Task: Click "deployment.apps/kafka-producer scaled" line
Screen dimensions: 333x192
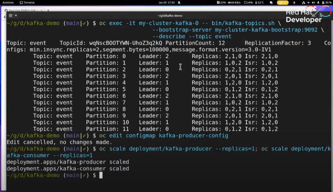Action: pos(68,162)
